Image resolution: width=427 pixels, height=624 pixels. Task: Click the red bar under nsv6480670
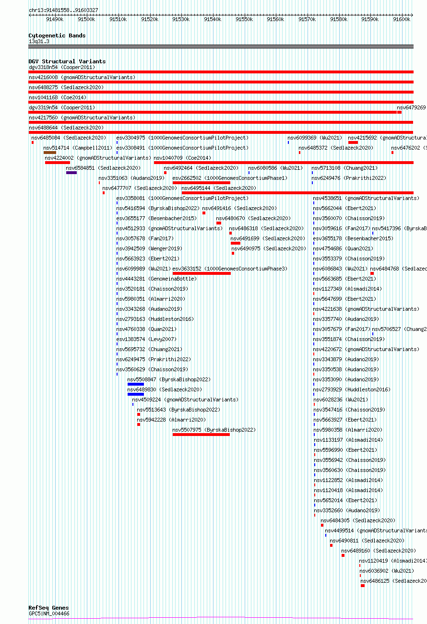click(219, 223)
